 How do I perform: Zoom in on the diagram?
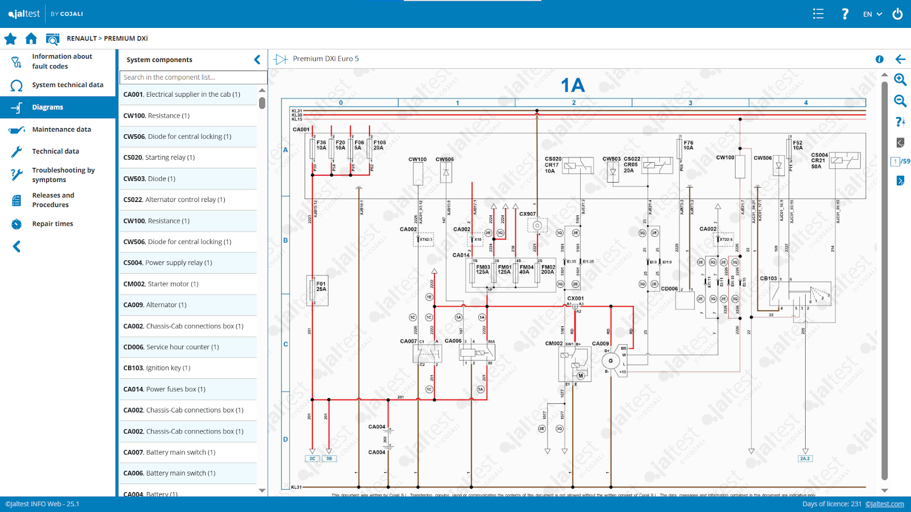[900, 80]
